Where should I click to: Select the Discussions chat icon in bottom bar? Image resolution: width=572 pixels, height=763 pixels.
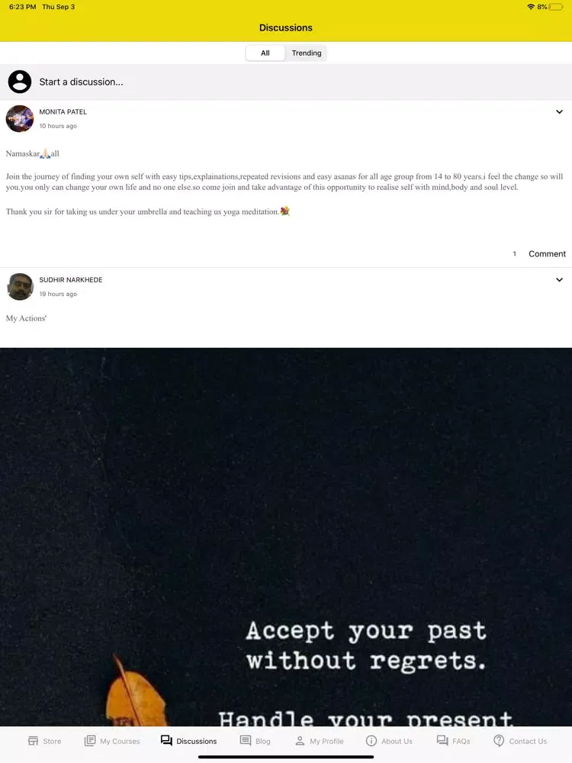pos(166,741)
